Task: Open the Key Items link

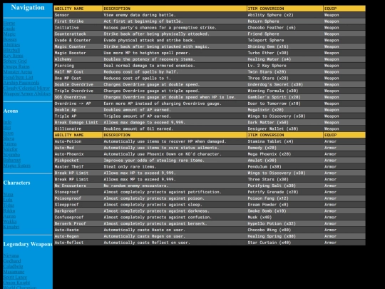Action: point(13,56)
